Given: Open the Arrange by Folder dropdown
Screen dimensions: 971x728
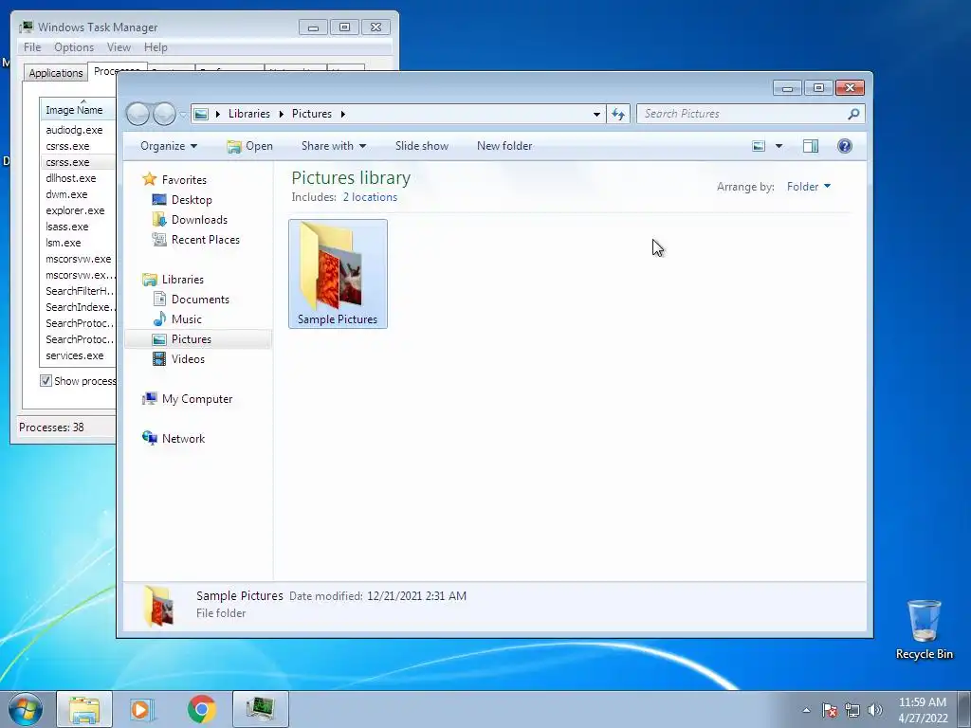Looking at the screenshot, I should click(808, 187).
